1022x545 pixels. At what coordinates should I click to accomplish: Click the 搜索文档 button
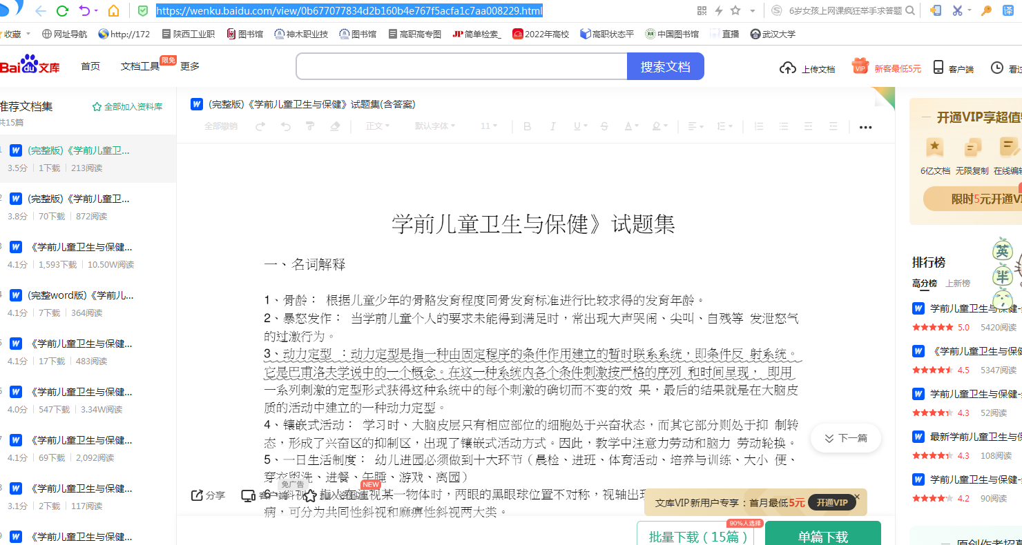[x=665, y=67]
